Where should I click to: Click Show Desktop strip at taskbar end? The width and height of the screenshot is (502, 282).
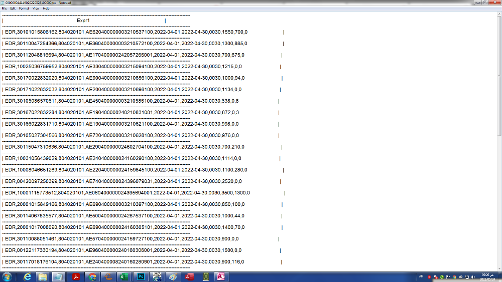coord(500,276)
